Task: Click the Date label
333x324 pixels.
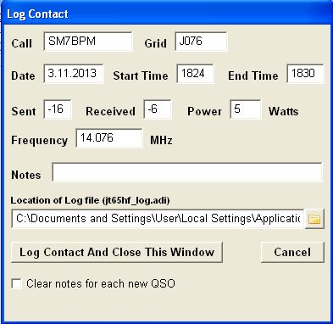Action: point(23,75)
